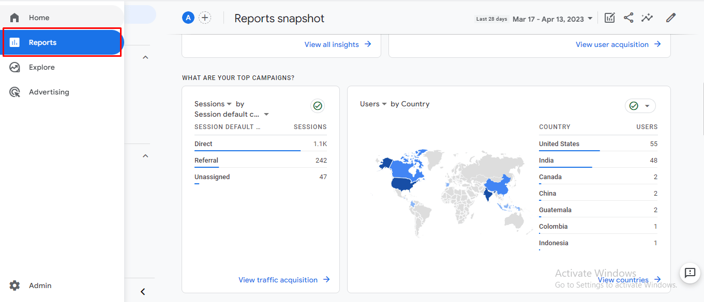Click the Sessions card green check status icon

coord(318,106)
